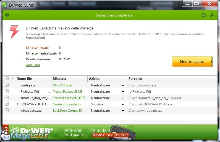Go back with the green arrow

click(x=7, y=15)
